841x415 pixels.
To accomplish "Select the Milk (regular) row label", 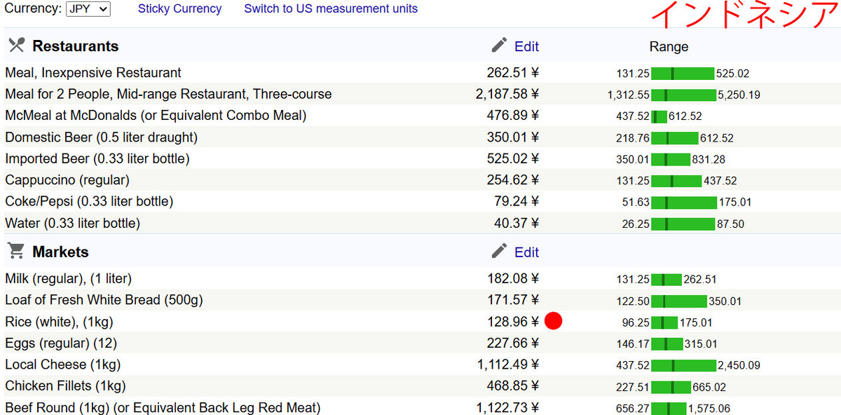I will tap(68, 278).
